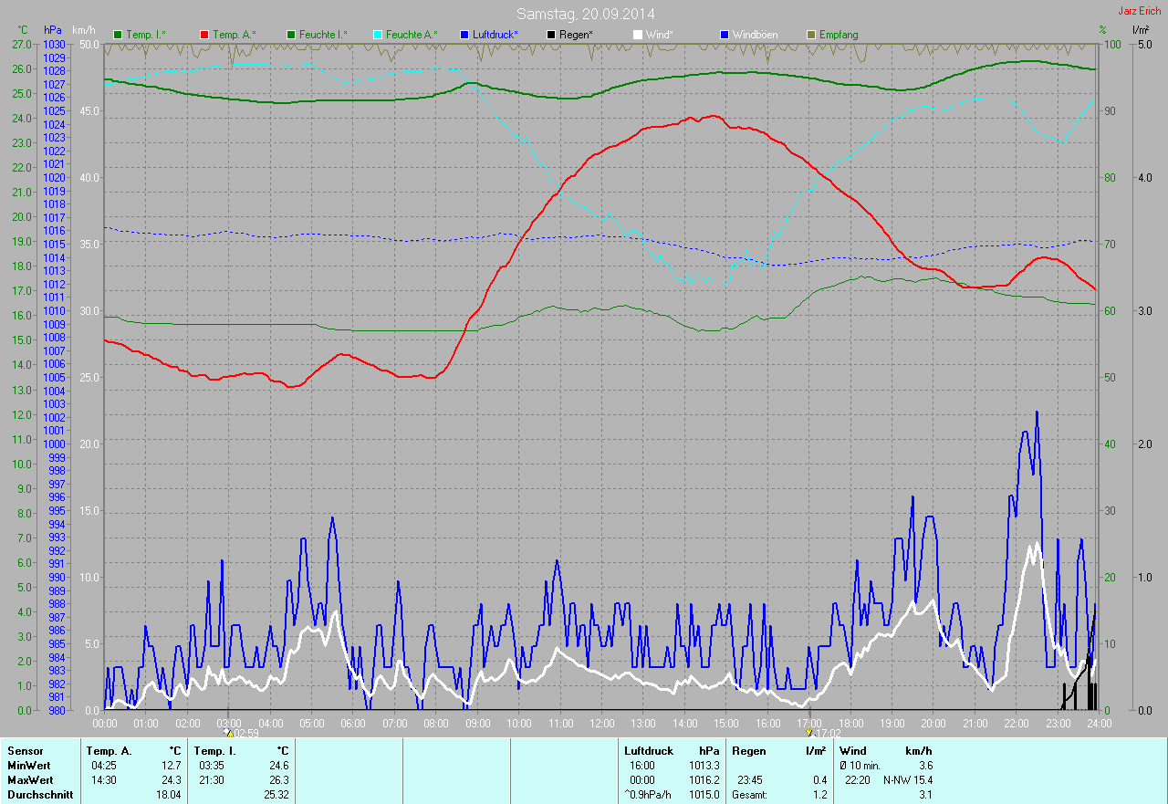Click the Regen header in statistics table

(748, 751)
